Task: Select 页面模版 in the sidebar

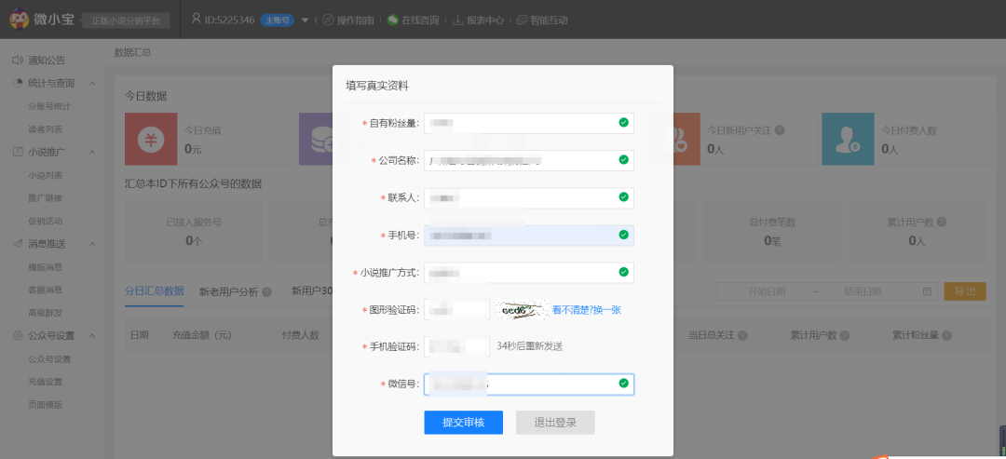Action: pyautogui.click(x=46, y=405)
